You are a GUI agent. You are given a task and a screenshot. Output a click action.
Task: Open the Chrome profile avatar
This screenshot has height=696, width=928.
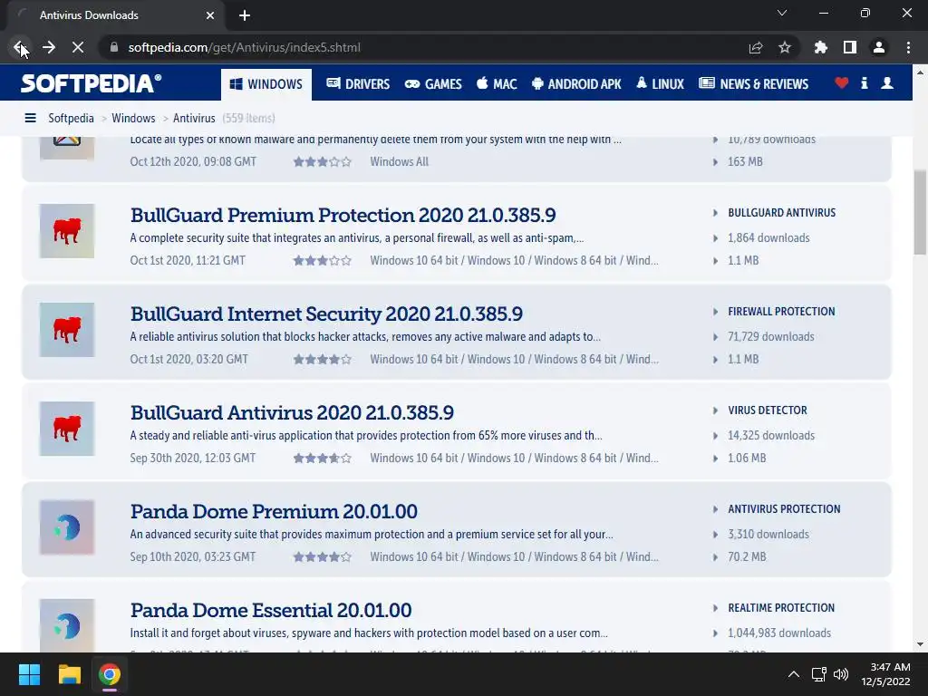click(x=879, y=47)
